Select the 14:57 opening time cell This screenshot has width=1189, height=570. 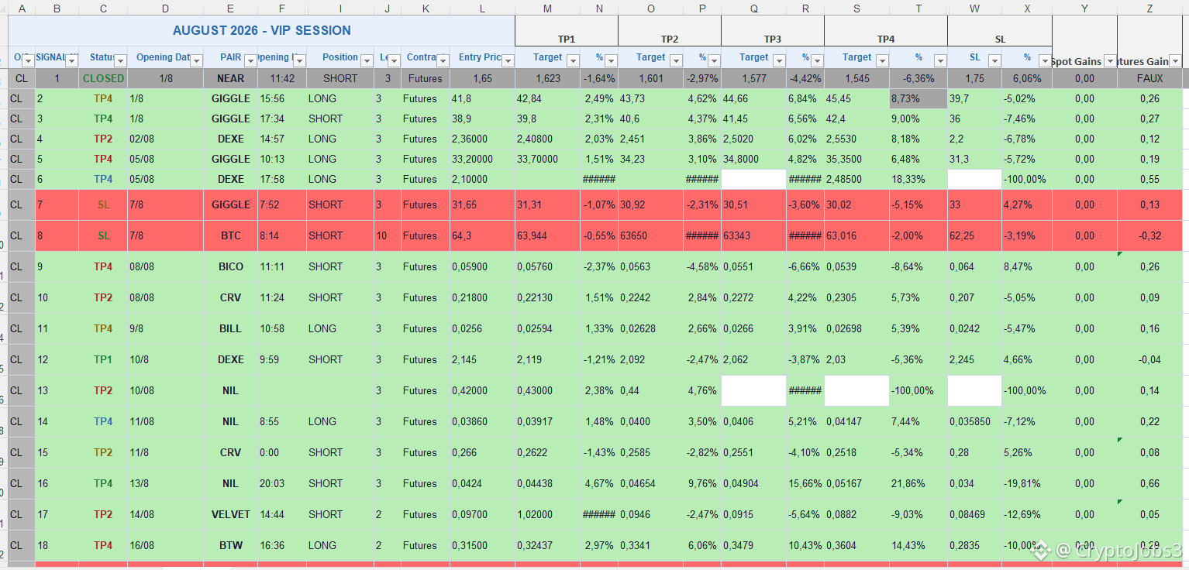(x=282, y=139)
